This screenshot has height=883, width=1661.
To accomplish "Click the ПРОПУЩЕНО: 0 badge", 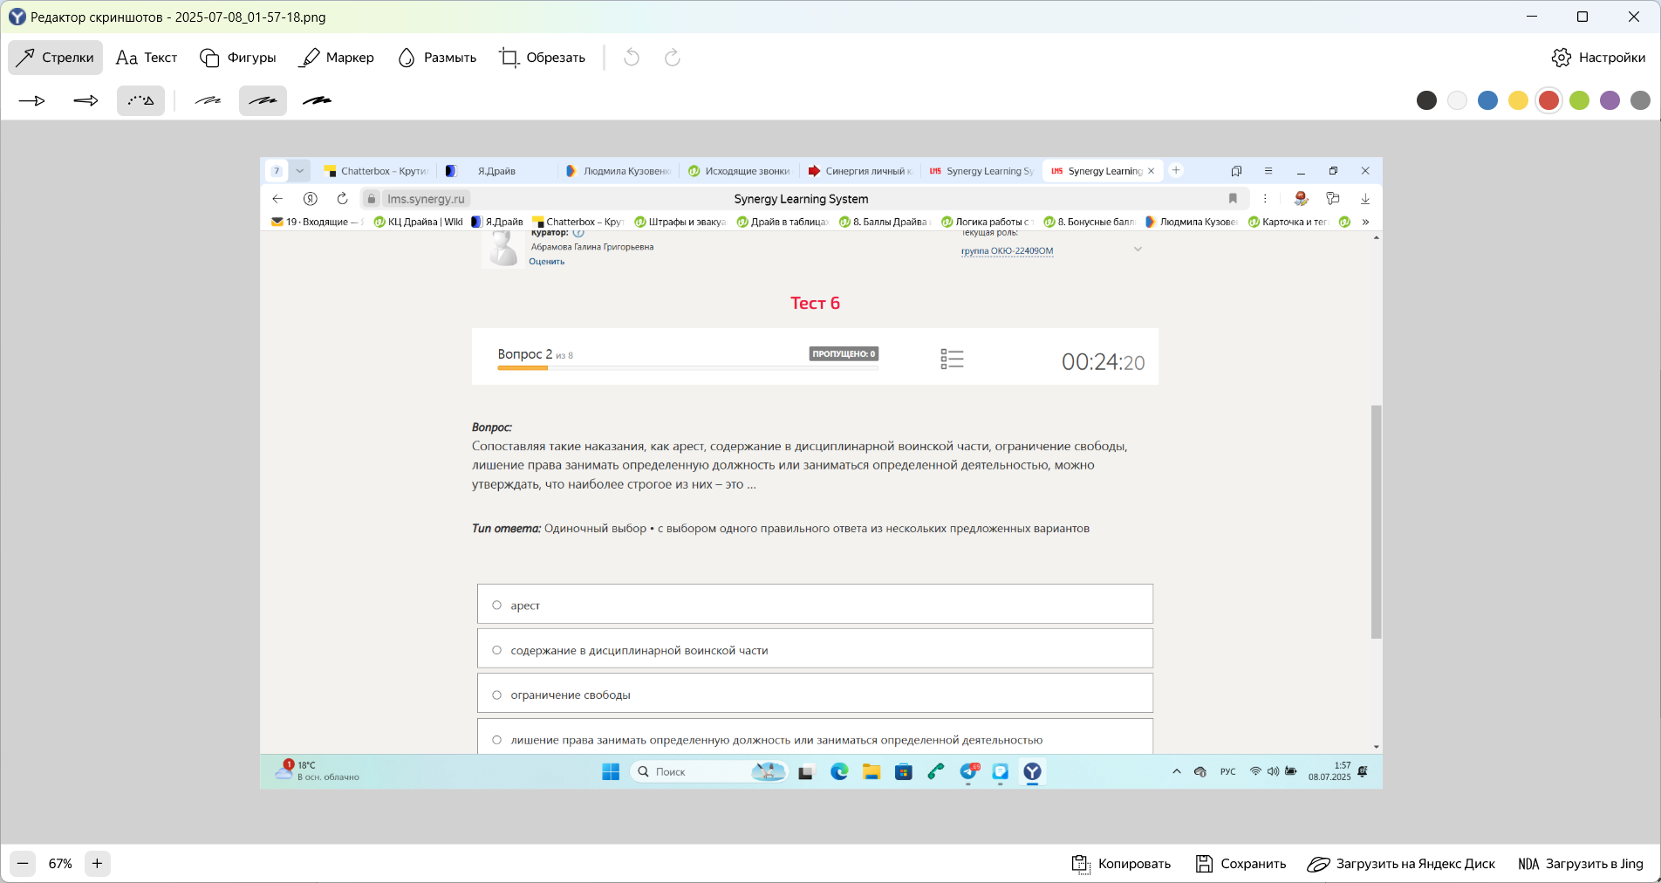I will tap(844, 353).
